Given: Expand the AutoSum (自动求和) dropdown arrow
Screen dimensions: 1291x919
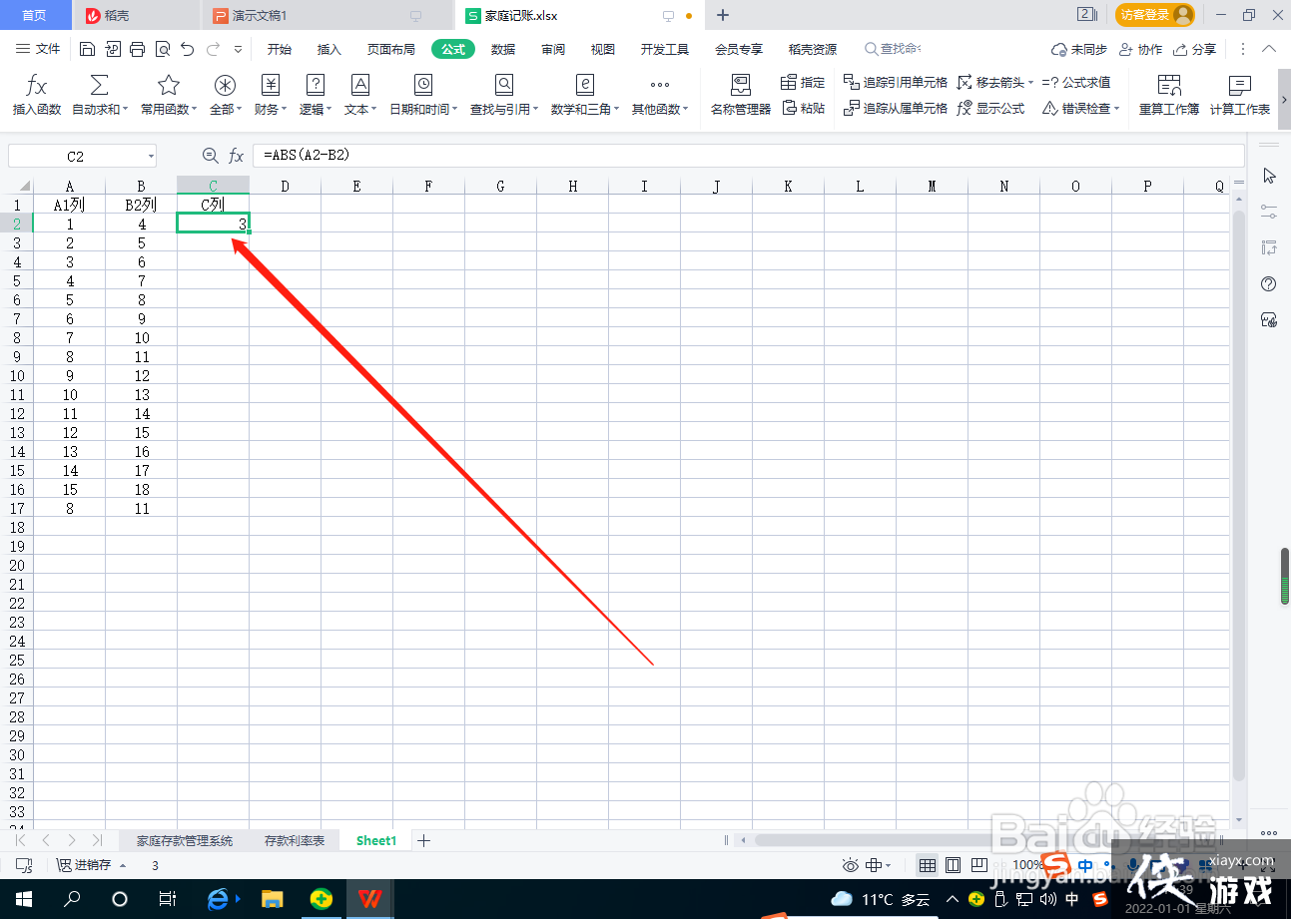Looking at the screenshot, I should 125,110.
